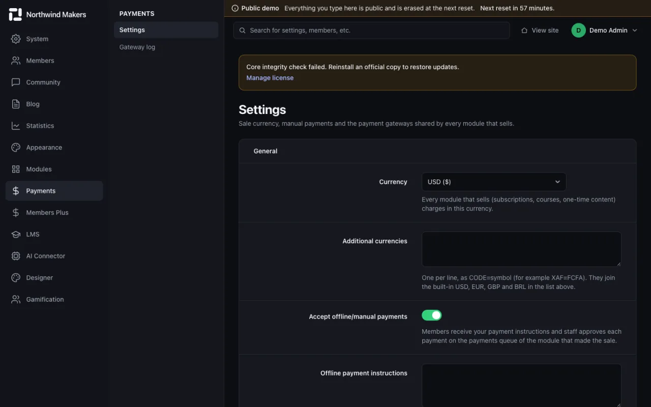Follow the Manage license link
This screenshot has width=651, height=407.
[x=270, y=78]
